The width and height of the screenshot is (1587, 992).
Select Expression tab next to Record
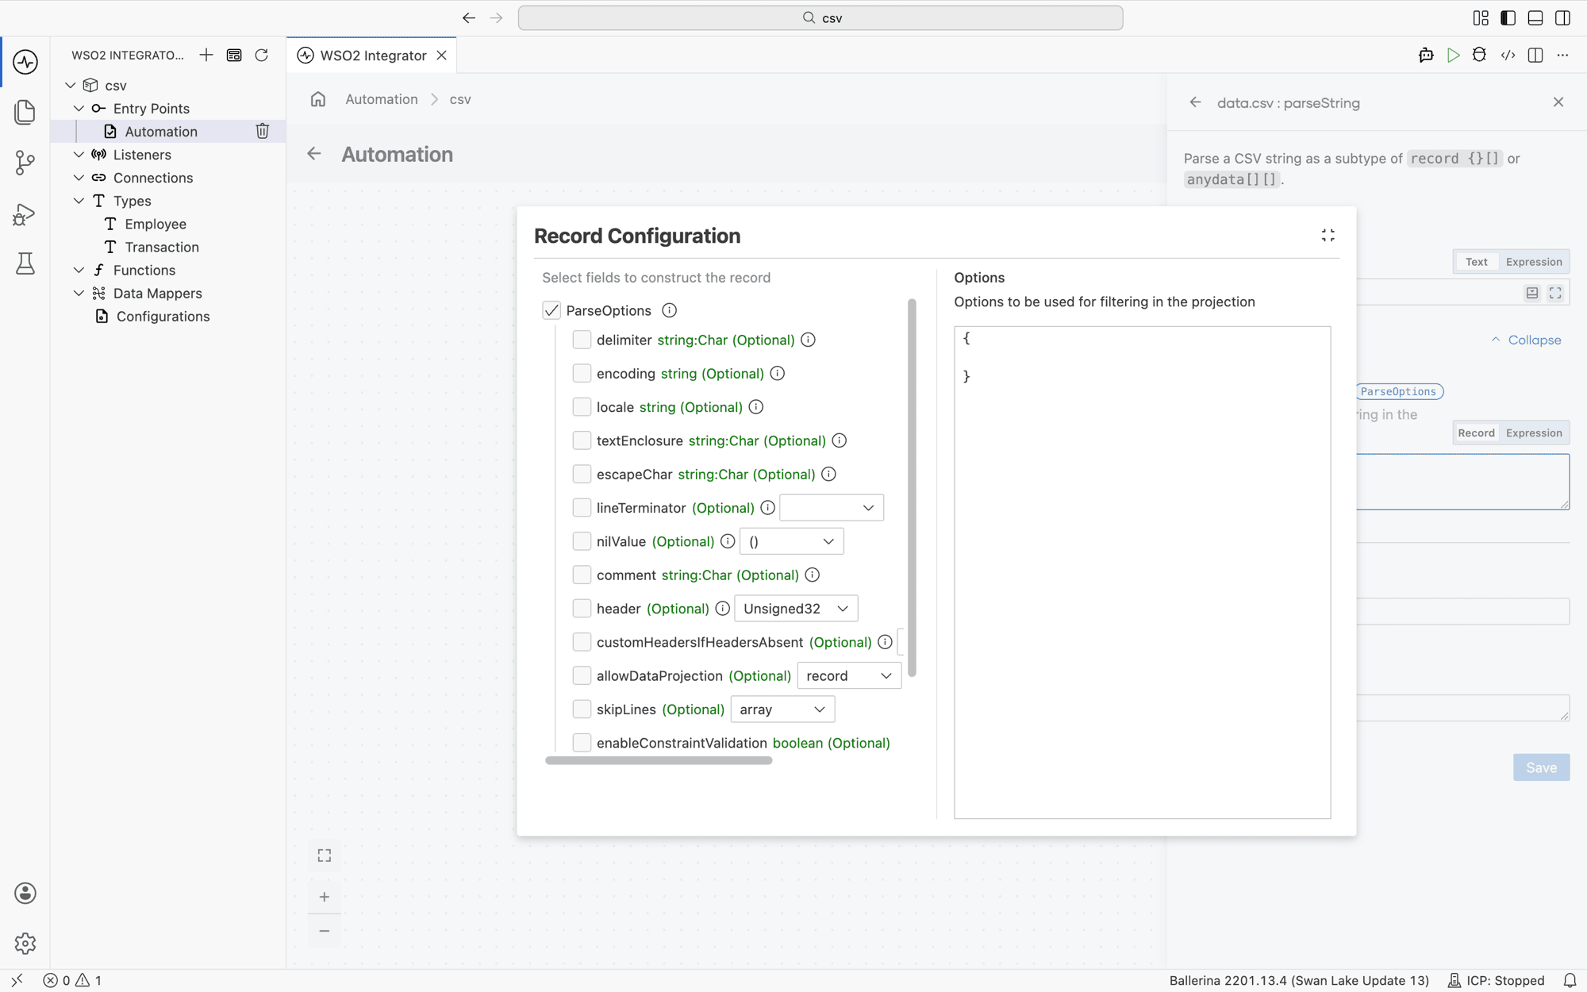coord(1534,433)
